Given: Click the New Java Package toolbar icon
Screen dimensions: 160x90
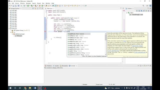Looking at the screenshot, I should (x=40, y=6).
